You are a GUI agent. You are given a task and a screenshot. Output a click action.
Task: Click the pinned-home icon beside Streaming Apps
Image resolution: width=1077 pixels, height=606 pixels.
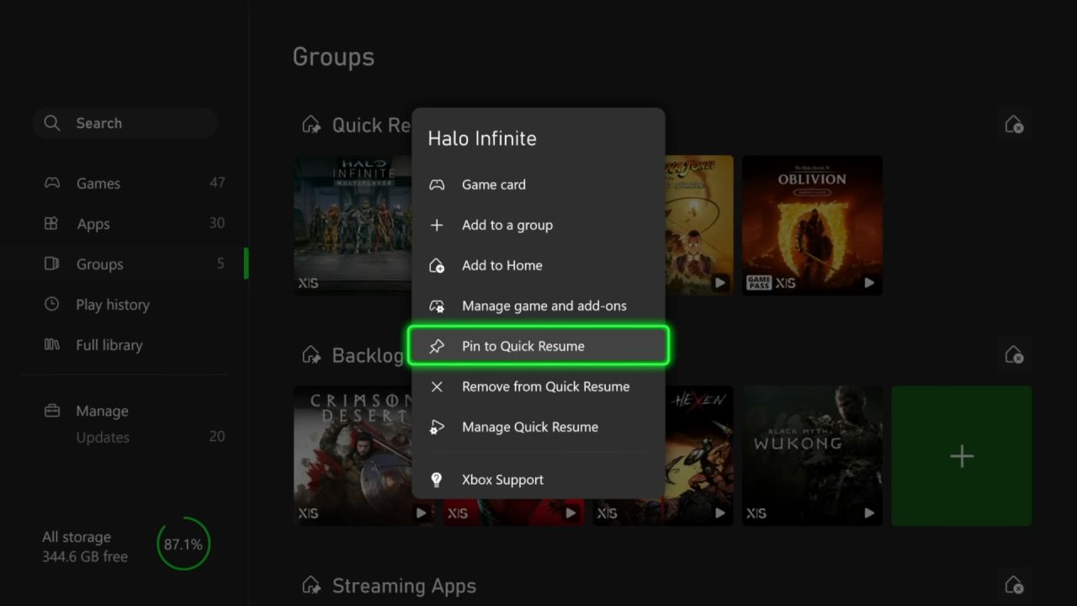tap(311, 585)
